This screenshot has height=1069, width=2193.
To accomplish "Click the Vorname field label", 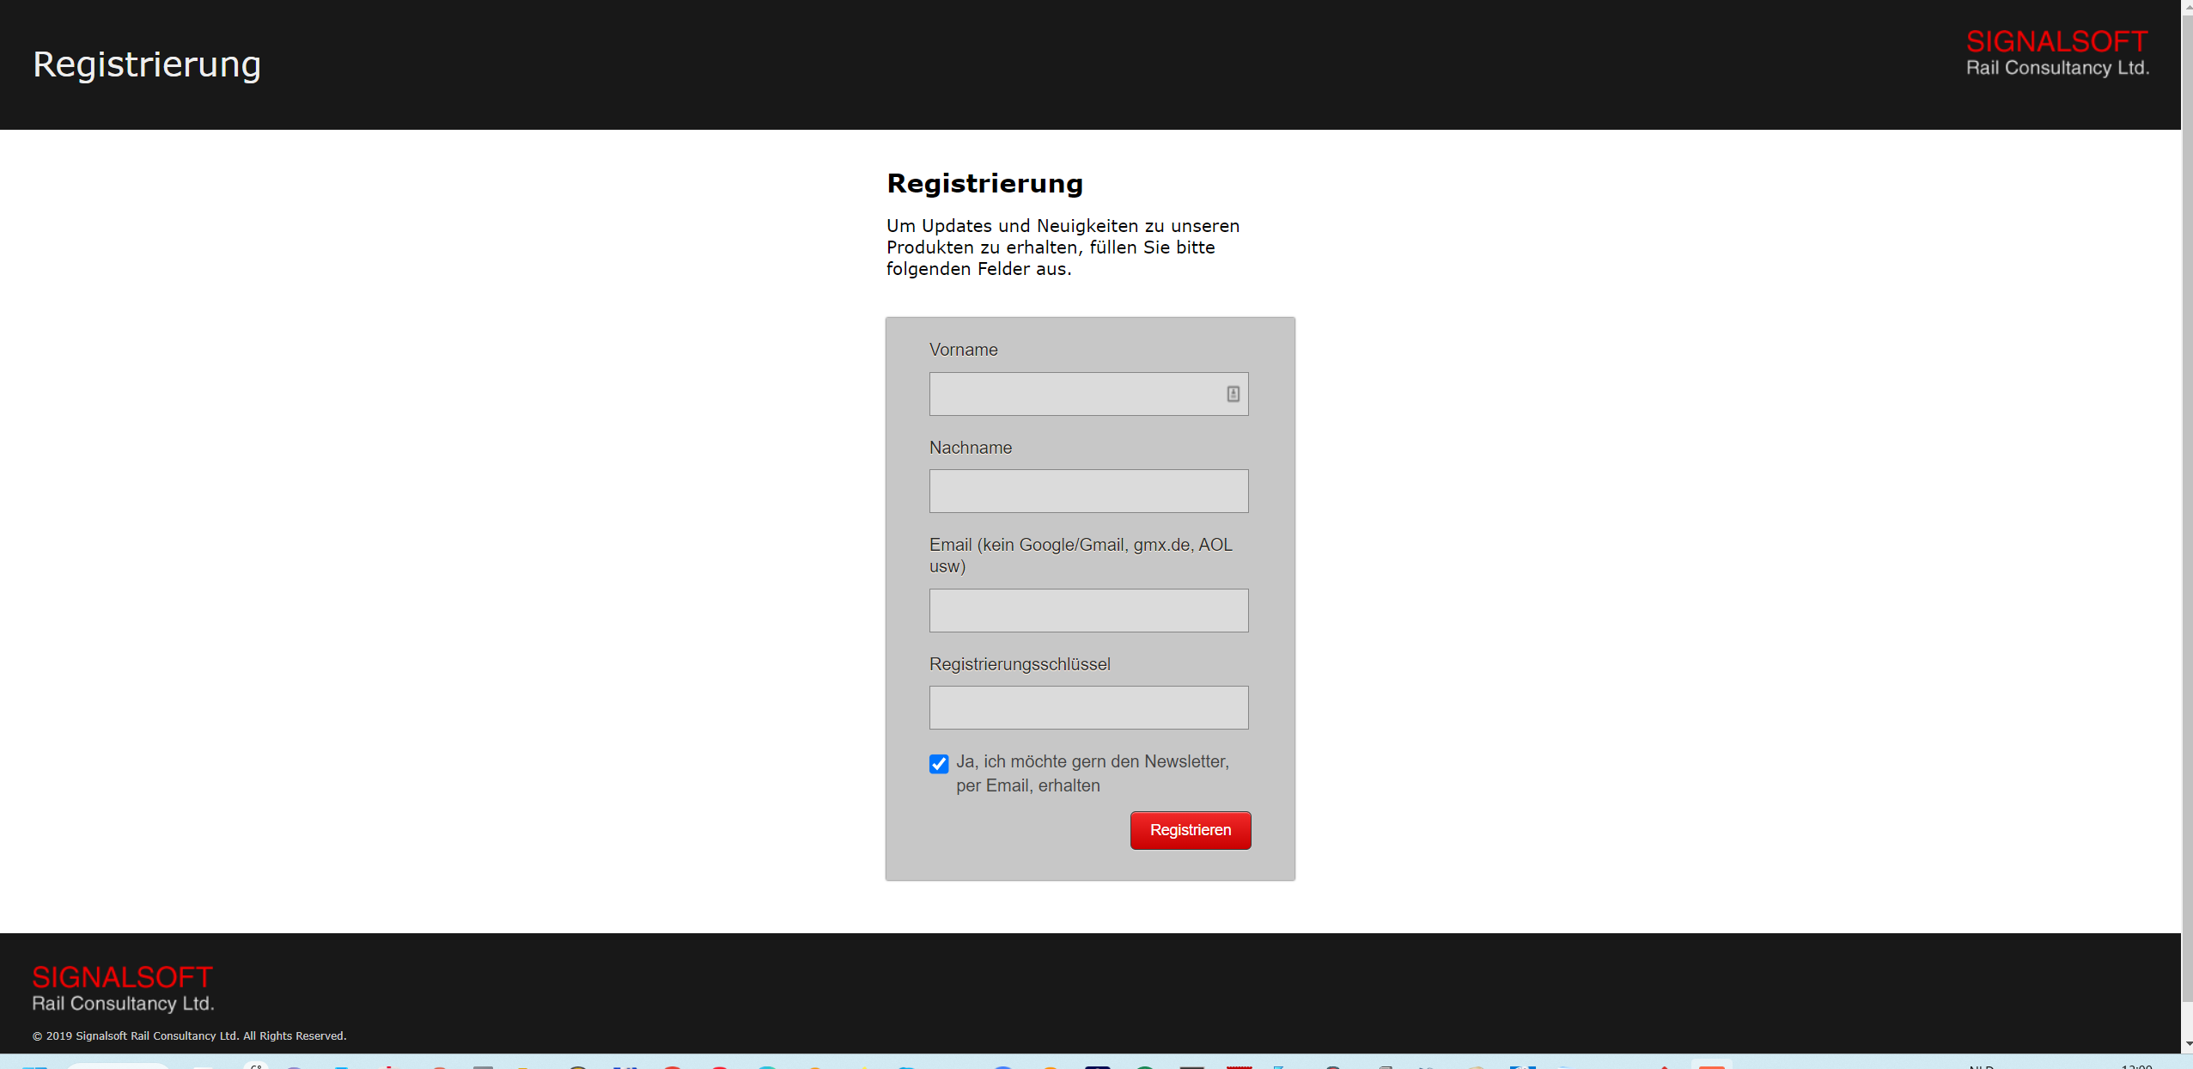I will pos(963,350).
